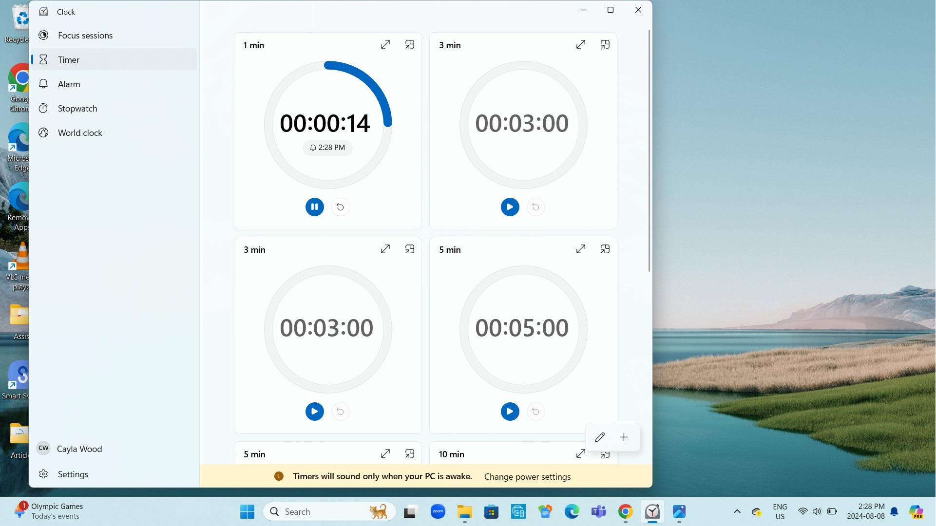The image size is (936, 526).
Task: Click the ENG US language indicator
Action: click(x=780, y=511)
